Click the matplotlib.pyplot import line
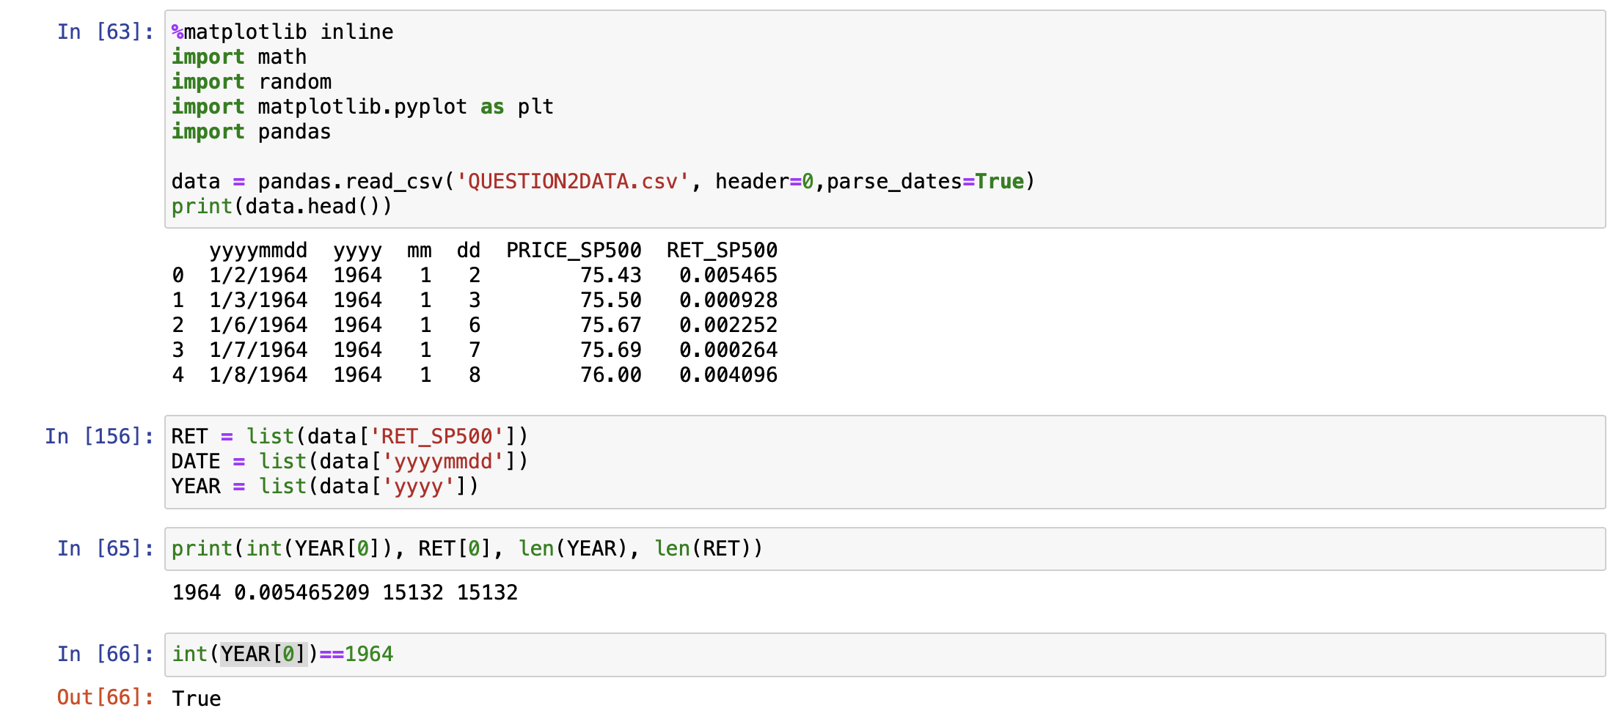 [362, 107]
